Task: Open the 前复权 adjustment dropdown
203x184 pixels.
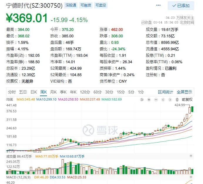Action: pyautogui.click(x=187, y=100)
